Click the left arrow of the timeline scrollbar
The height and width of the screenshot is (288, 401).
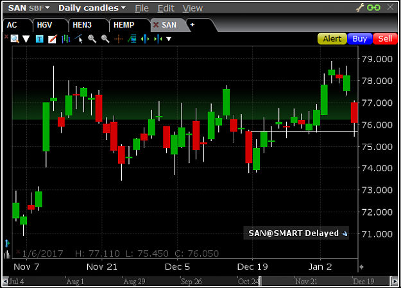point(5,282)
